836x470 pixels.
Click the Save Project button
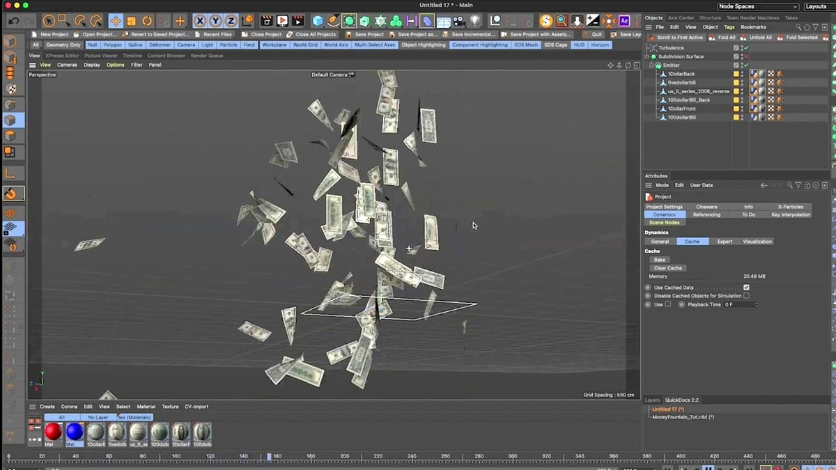click(366, 34)
